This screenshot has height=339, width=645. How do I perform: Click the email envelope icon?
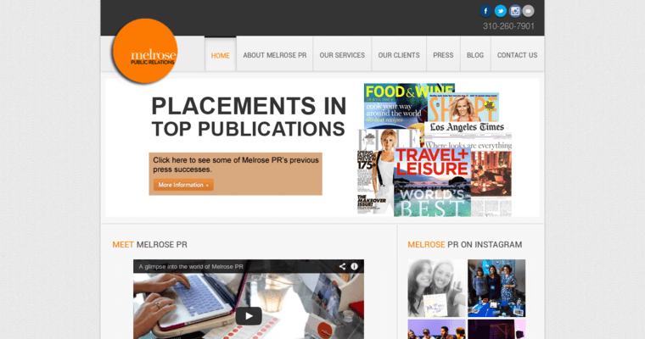tap(529, 11)
